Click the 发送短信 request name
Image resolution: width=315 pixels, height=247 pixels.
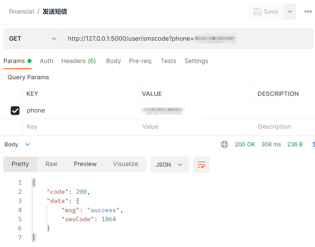coord(55,12)
